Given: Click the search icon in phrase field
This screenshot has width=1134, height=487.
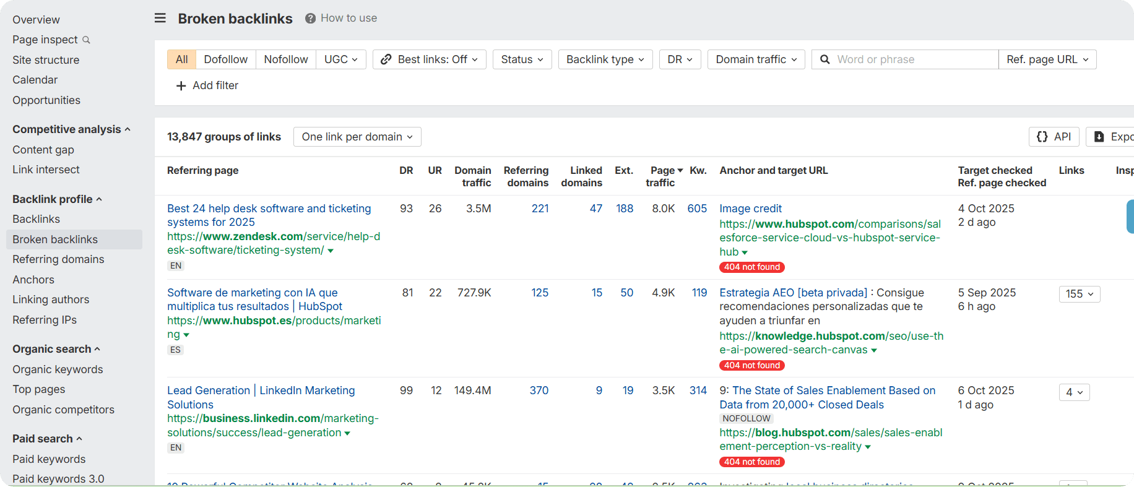Looking at the screenshot, I should (825, 59).
